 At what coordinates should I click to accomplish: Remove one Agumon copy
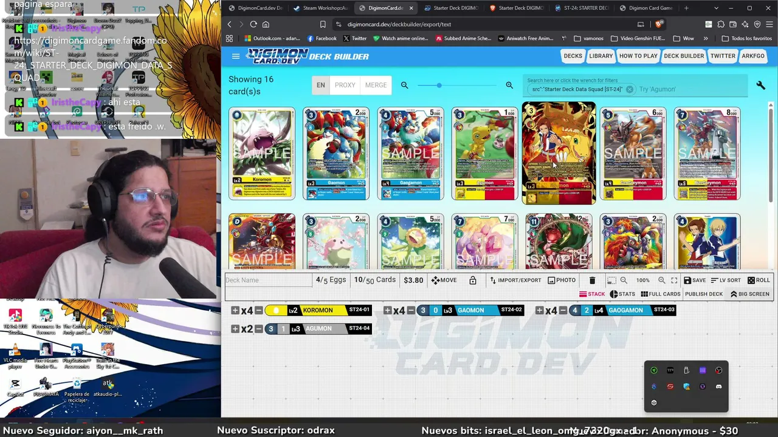259,329
